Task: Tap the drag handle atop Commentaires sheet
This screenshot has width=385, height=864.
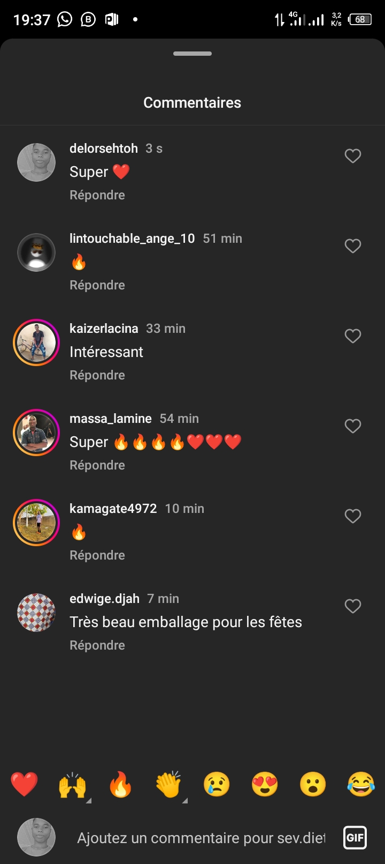Action: pyautogui.click(x=192, y=54)
